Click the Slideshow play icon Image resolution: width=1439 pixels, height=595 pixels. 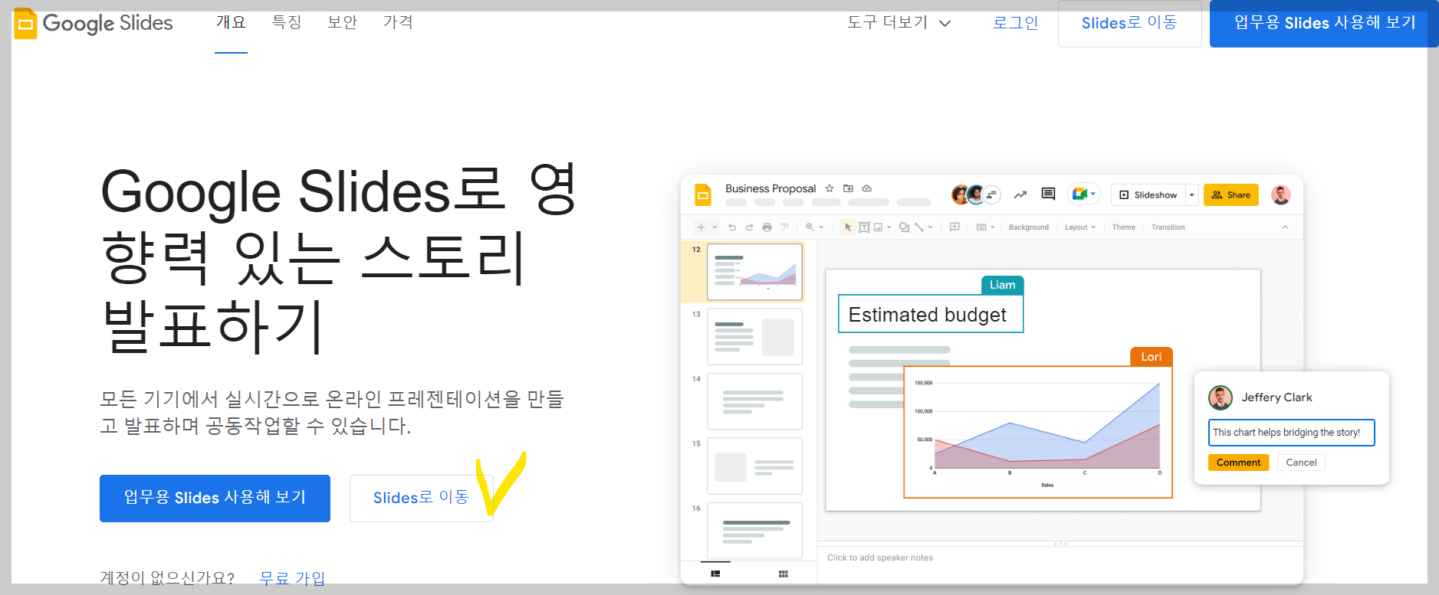1124,195
